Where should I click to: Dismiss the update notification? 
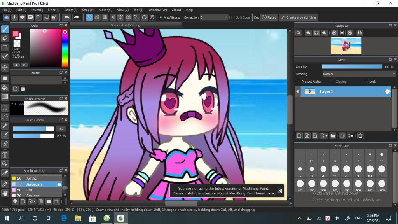[279, 191]
